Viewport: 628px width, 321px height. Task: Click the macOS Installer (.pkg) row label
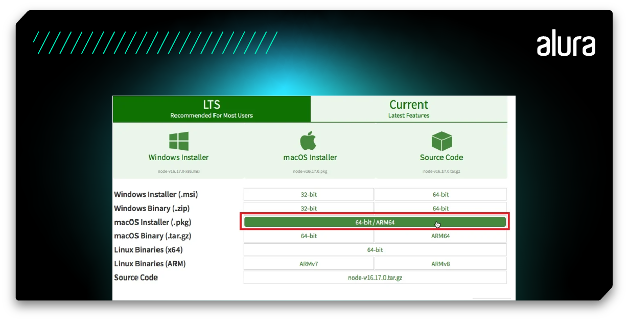(x=153, y=222)
